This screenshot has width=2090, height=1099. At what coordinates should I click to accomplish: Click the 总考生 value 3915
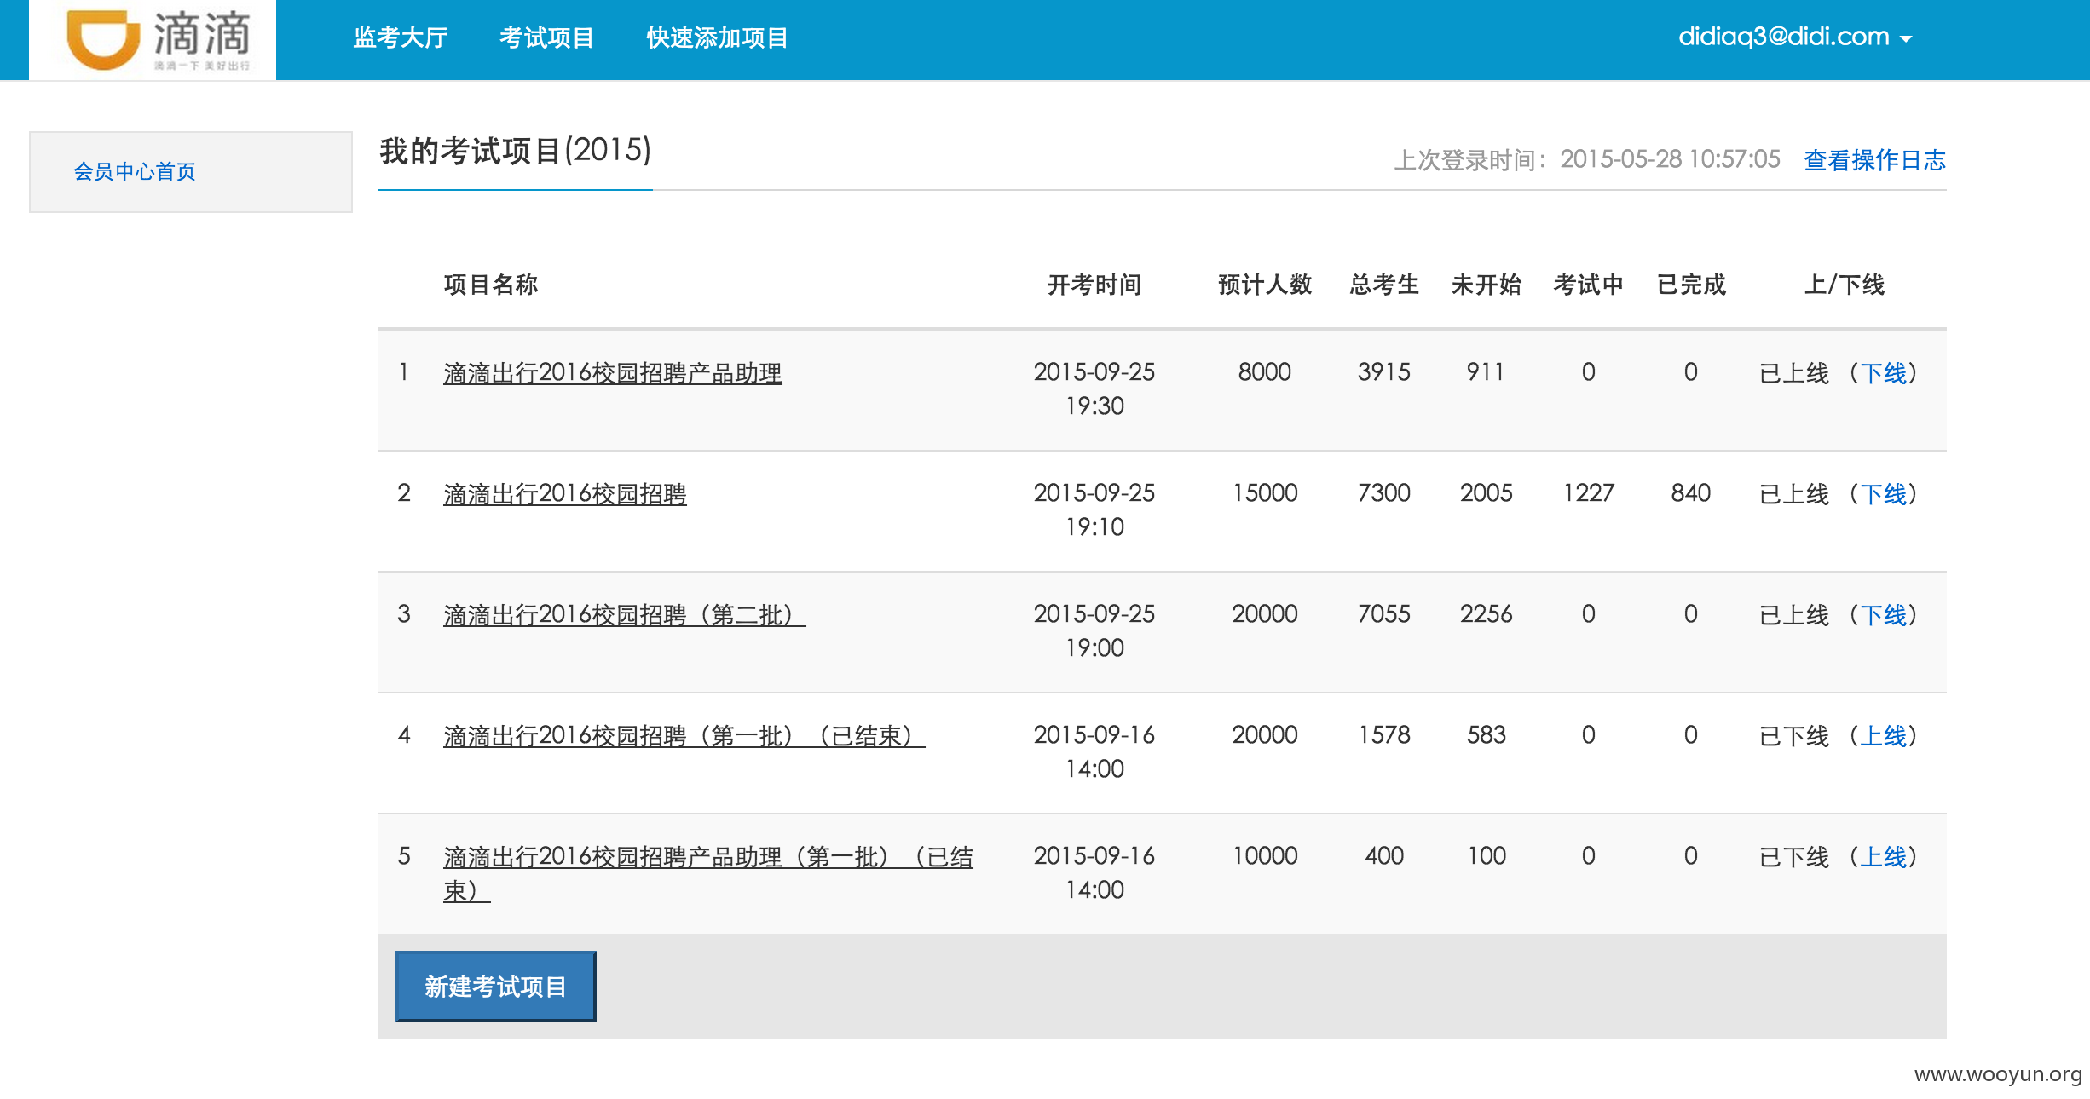coord(1384,372)
